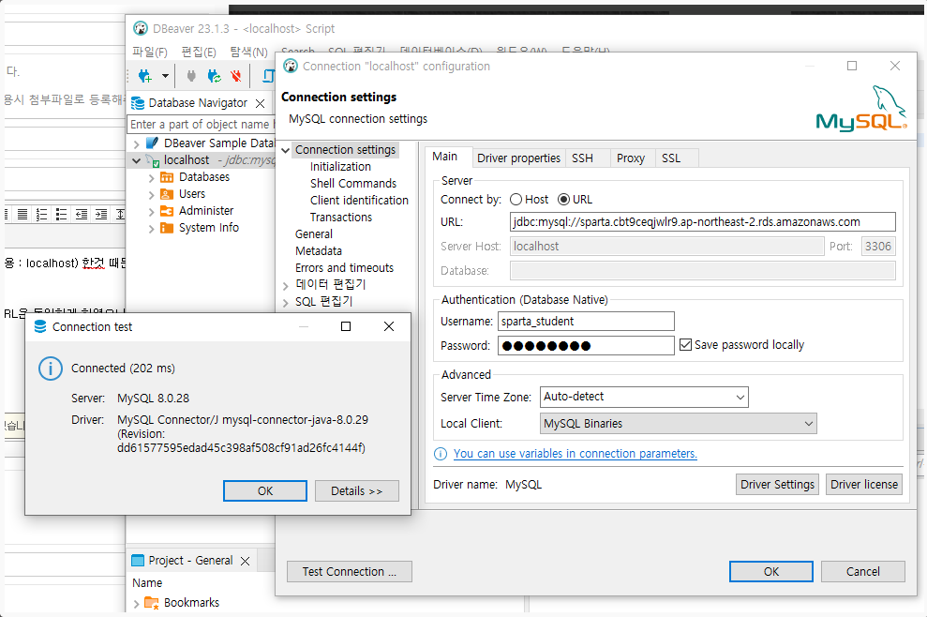
Task: Click the Driver license button
Action: pyautogui.click(x=864, y=484)
